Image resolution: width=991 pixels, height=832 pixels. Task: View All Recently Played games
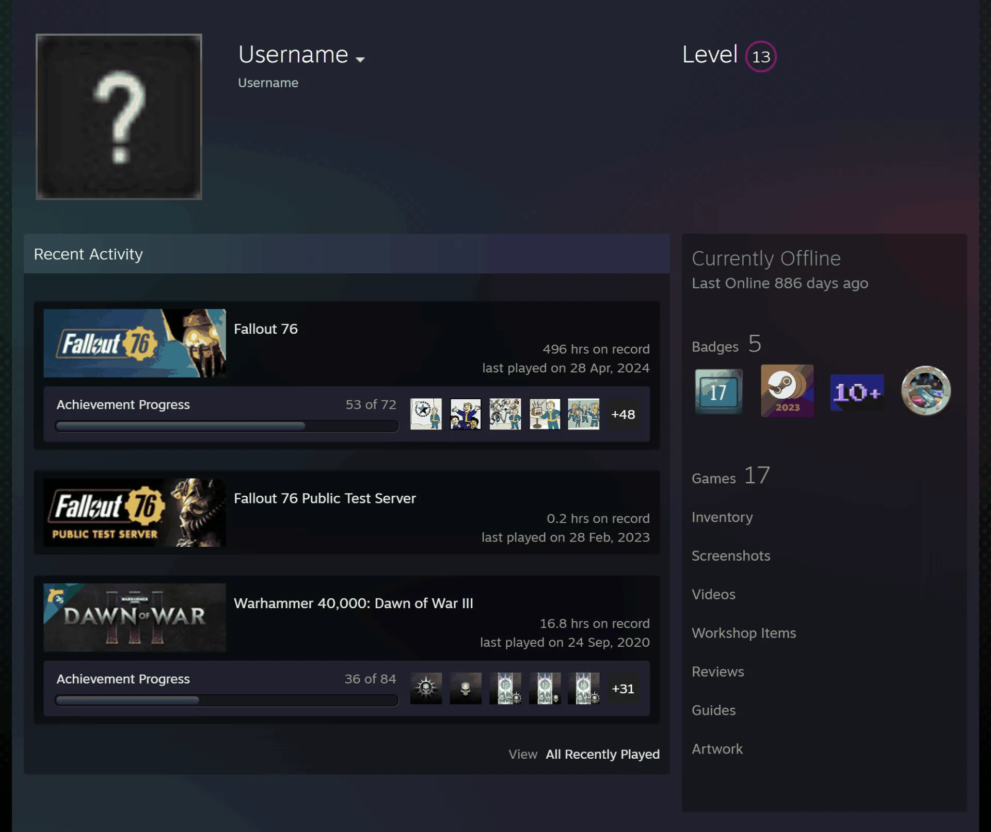pos(603,754)
